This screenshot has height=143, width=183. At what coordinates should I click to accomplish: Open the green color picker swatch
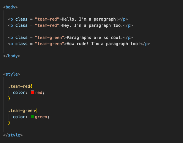32,116
